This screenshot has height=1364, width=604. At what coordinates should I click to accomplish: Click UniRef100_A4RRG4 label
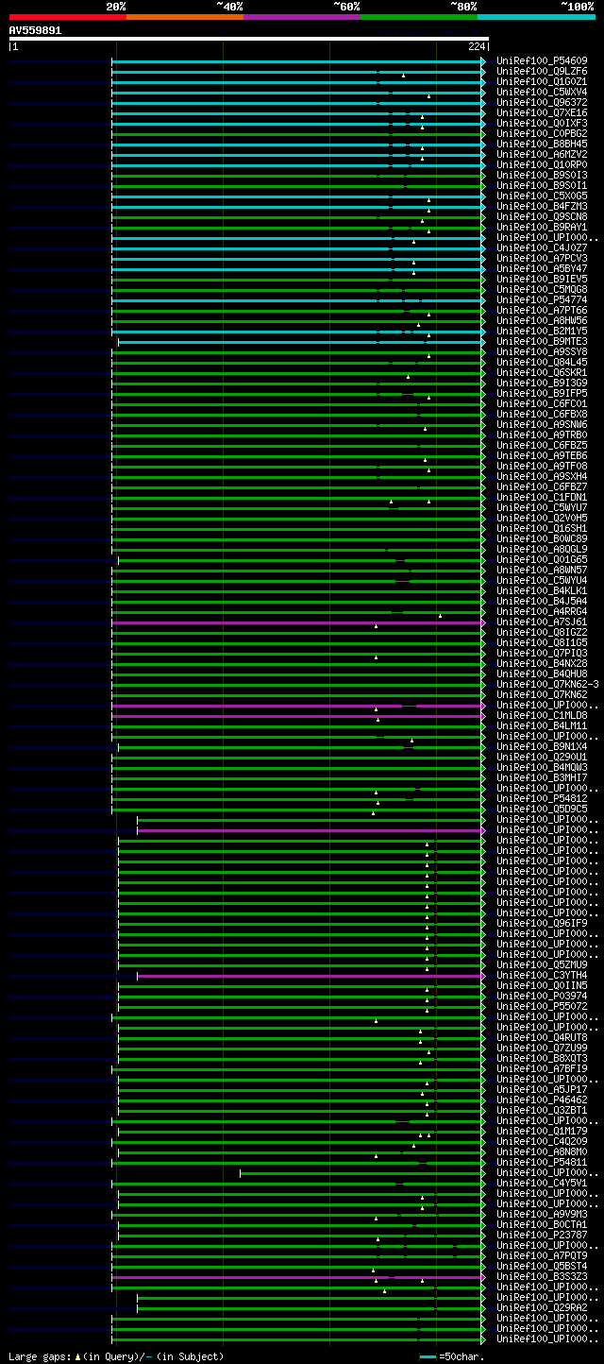542,612
